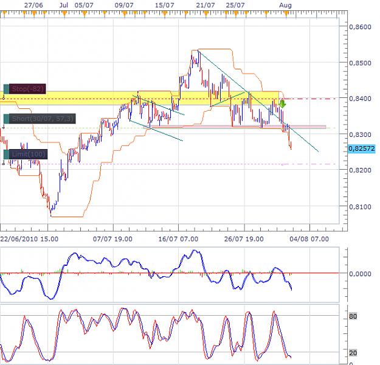Click the Jul month label on top axis

[64, 5]
